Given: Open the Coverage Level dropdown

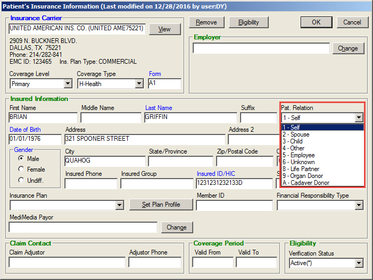Looking at the screenshot, I should (x=68, y=84).
